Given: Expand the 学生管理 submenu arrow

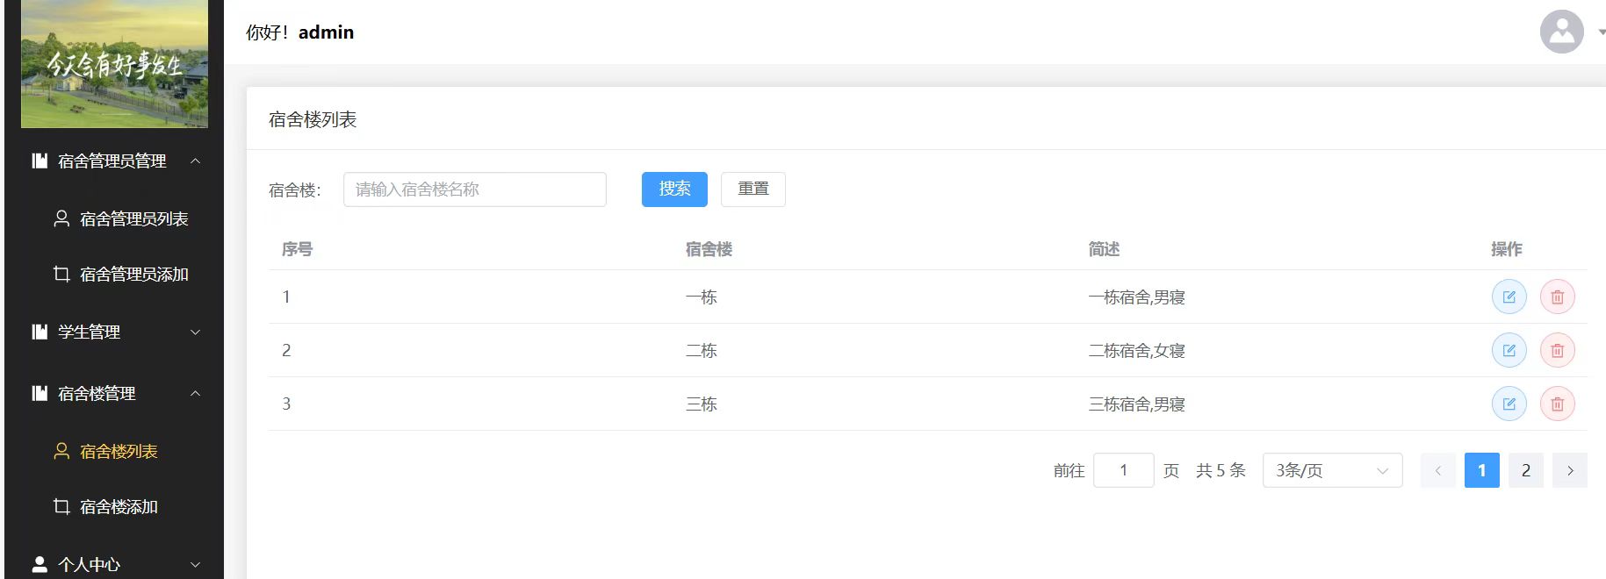Looking at the screenshot, I should click(196, 332).
